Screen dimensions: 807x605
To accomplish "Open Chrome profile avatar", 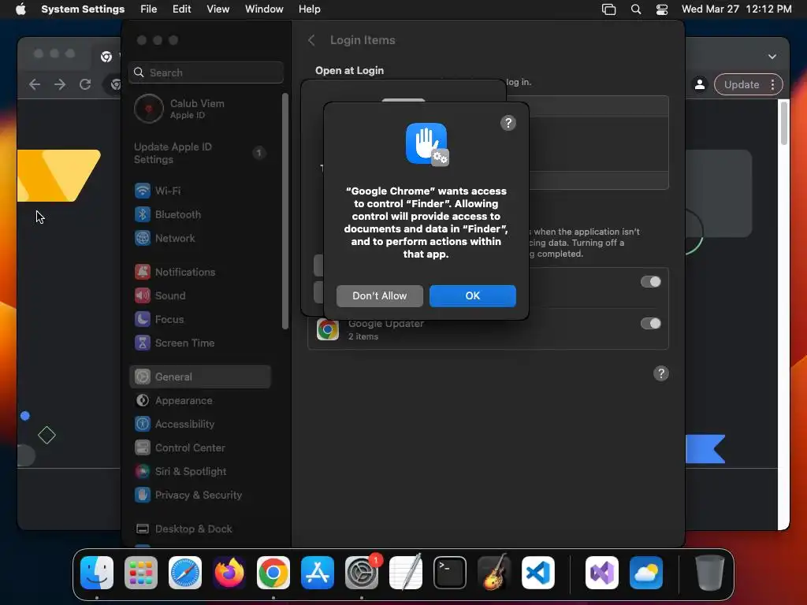I will click(x=700, y=84).
